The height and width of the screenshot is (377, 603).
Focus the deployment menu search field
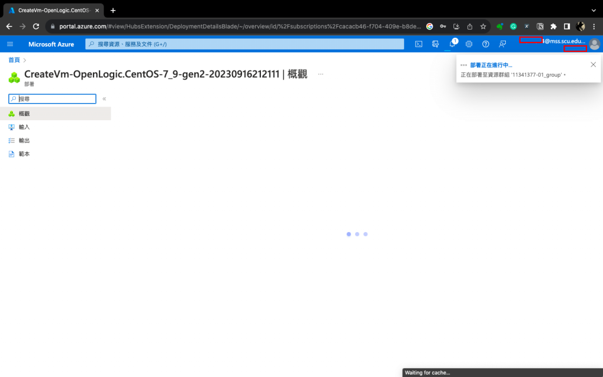click(x=52, y=99)
